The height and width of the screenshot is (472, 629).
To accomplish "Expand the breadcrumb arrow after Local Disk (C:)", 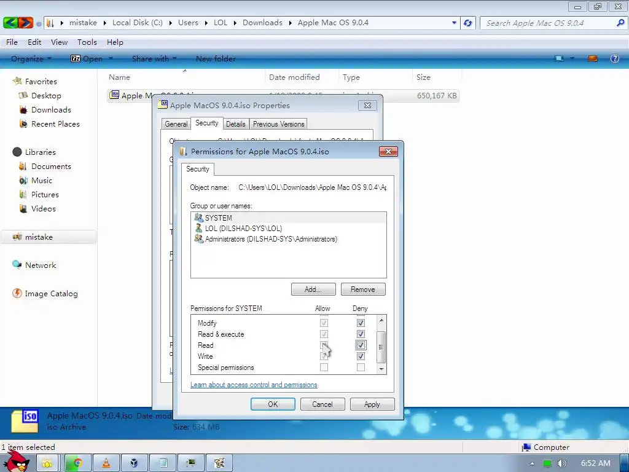I will pyautogui.click(x=171, y=23).
